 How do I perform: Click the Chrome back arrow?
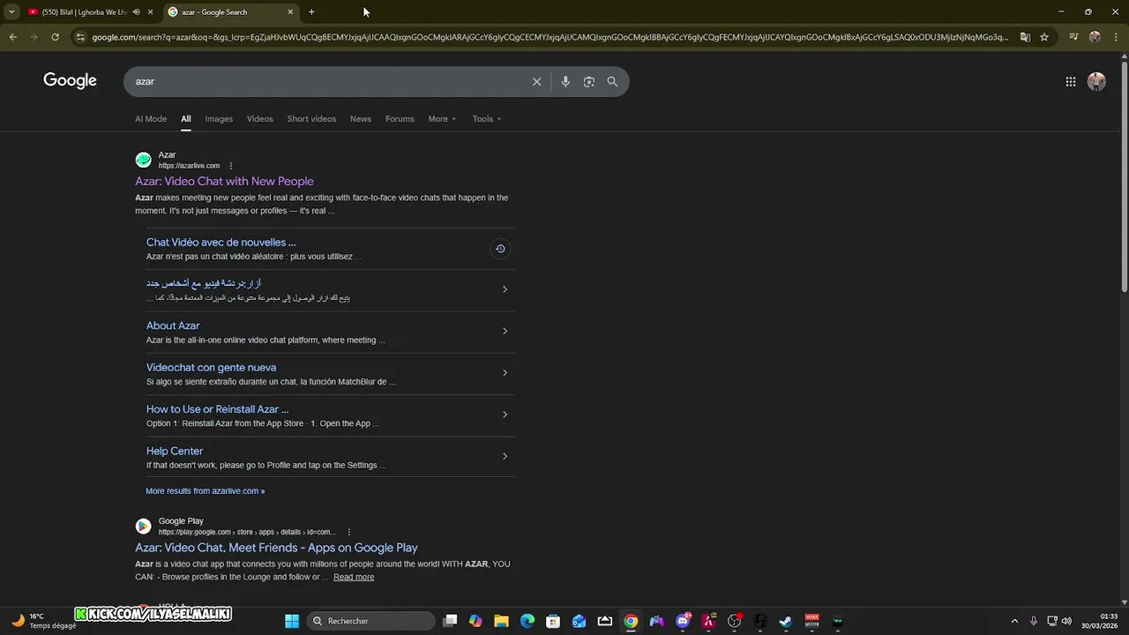[12, 37]
